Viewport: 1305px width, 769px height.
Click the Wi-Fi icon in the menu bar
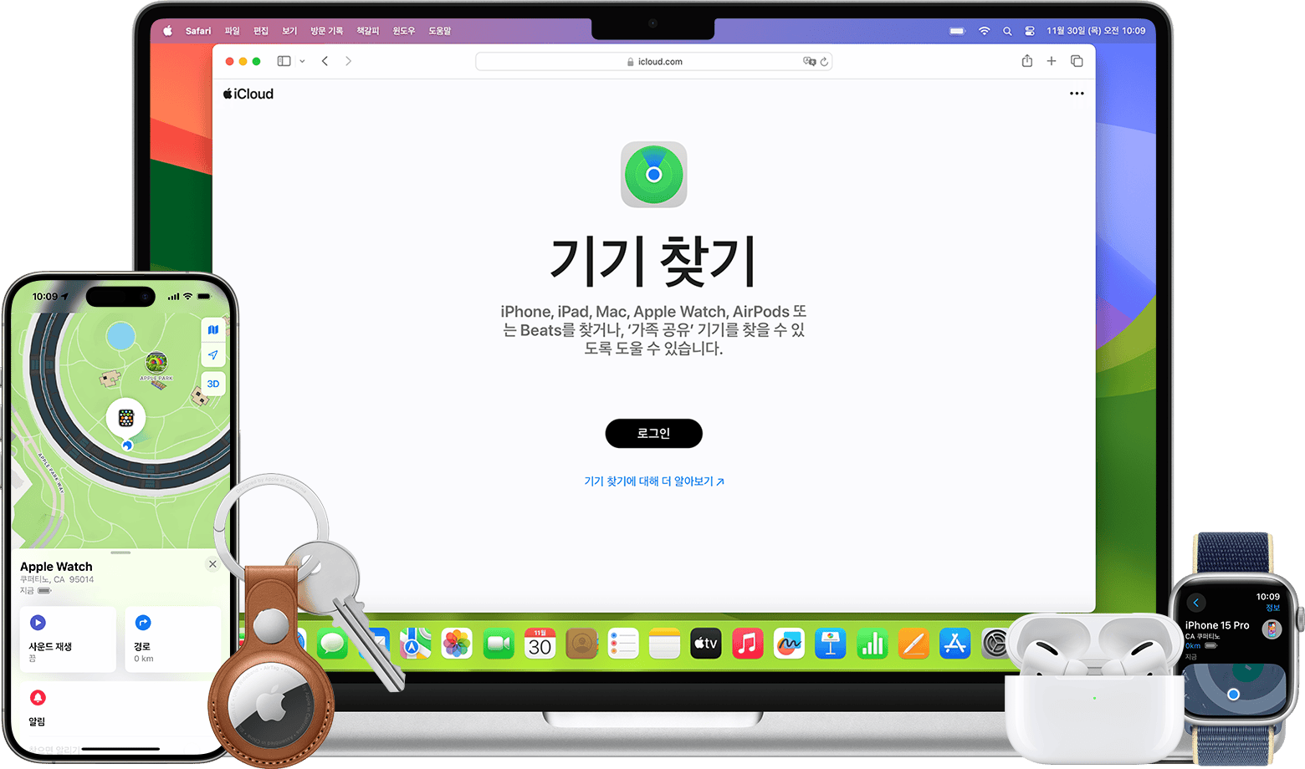coord(985,31)
